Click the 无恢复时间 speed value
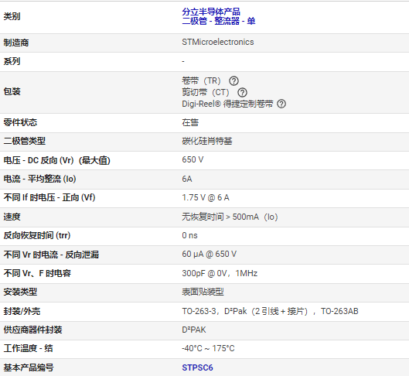The image size is (409, 376). [x=230, y=217]
